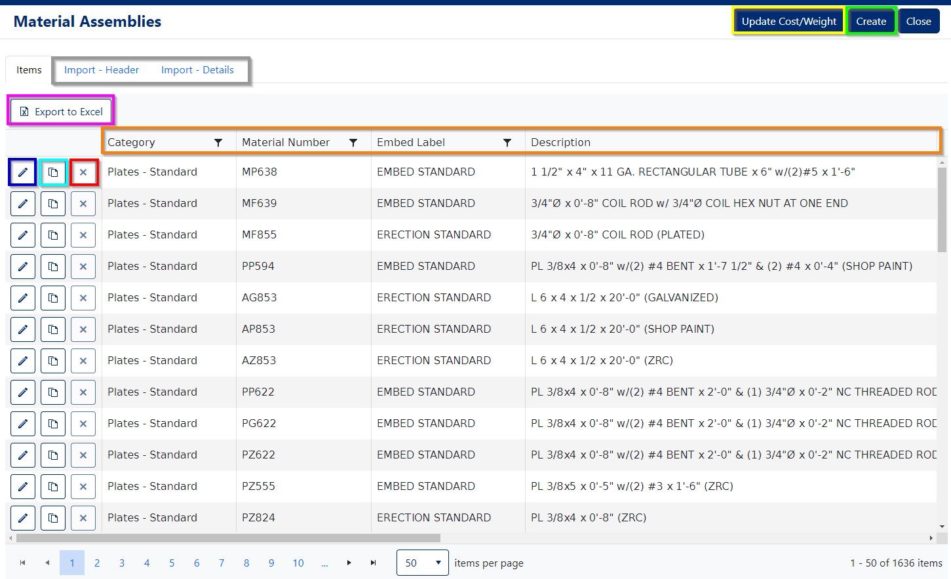Edit the MP638 assembly row
Image resolution: width=951 pixels, height=579 pixels.
(x=23, y=172)
